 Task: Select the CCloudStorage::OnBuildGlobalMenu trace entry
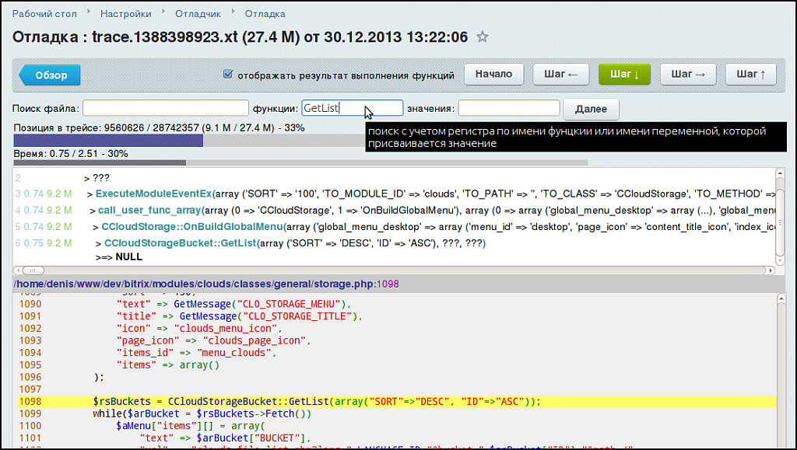point(193,227)
